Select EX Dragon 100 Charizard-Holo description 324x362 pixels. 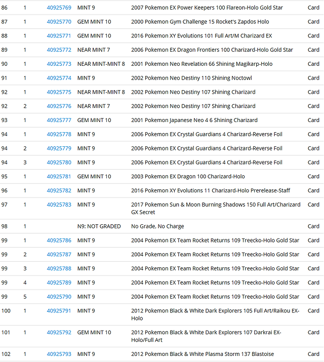[188, 177]
